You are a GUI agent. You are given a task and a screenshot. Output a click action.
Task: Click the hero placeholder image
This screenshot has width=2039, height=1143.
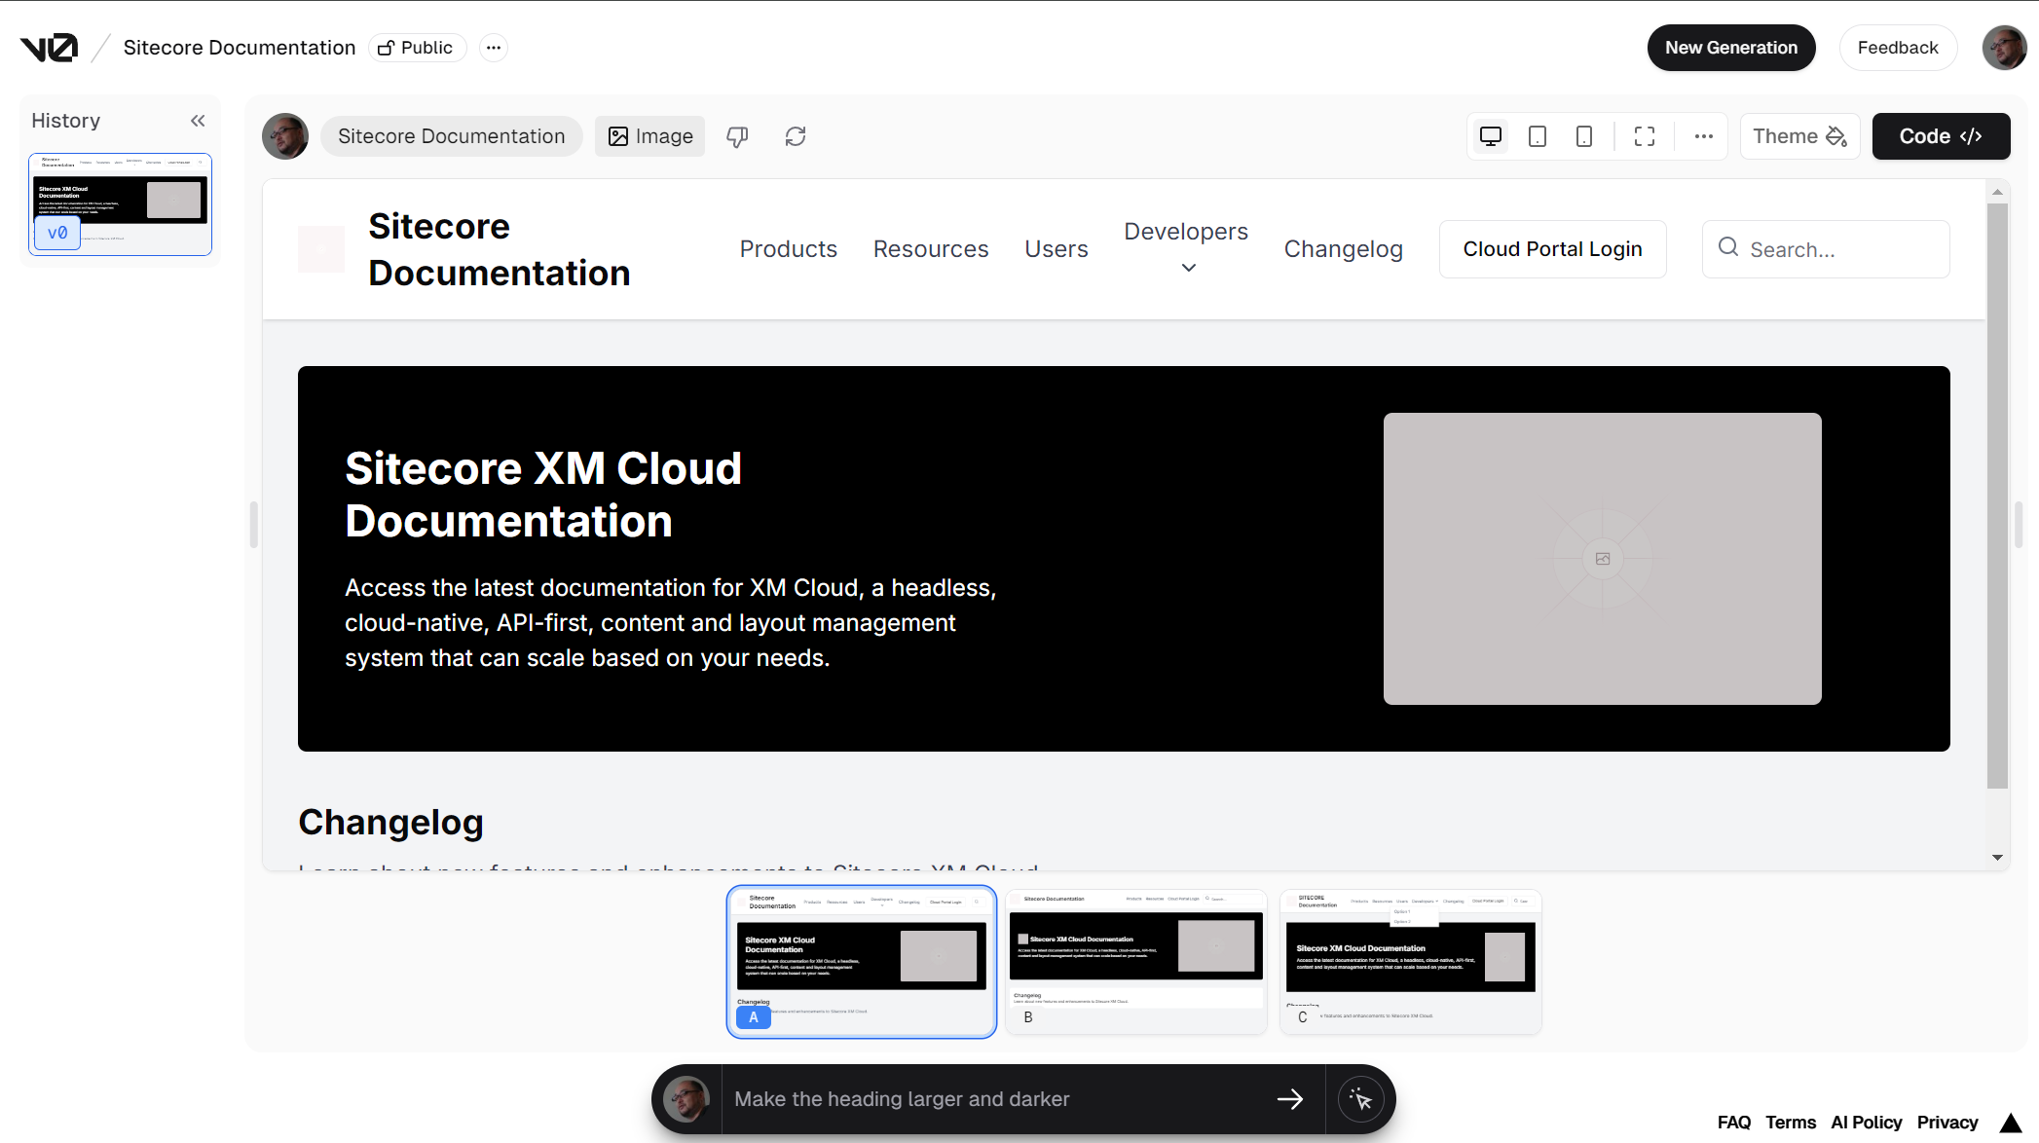pos(1602,559)
